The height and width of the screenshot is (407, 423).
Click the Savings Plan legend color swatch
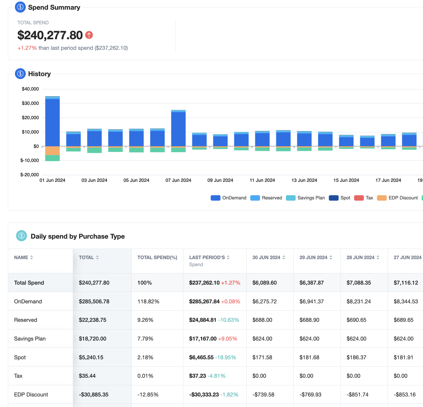(291, 198)
